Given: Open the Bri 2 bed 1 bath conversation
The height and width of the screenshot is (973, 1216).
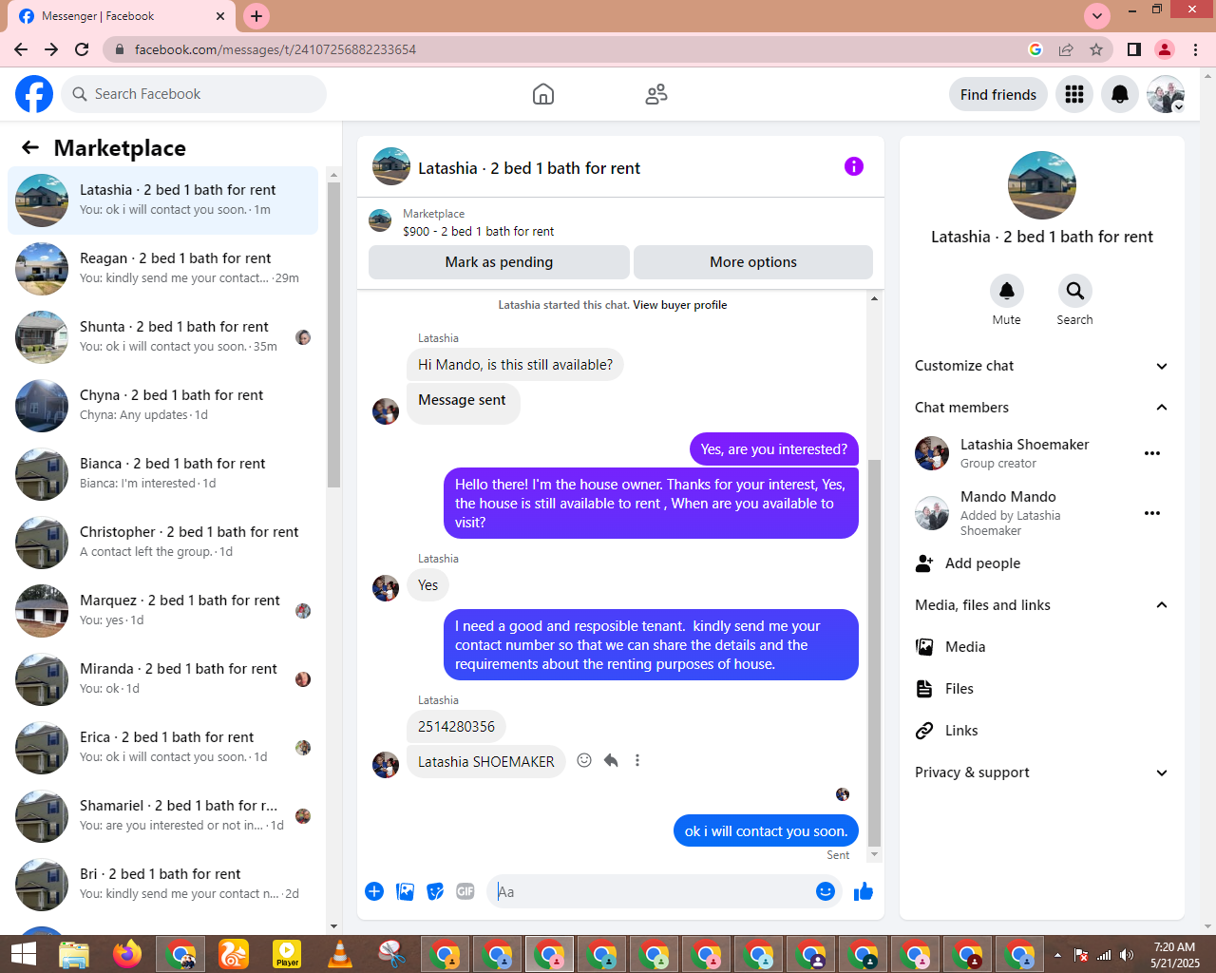Looking at the screenshot, I should (162, 885).
